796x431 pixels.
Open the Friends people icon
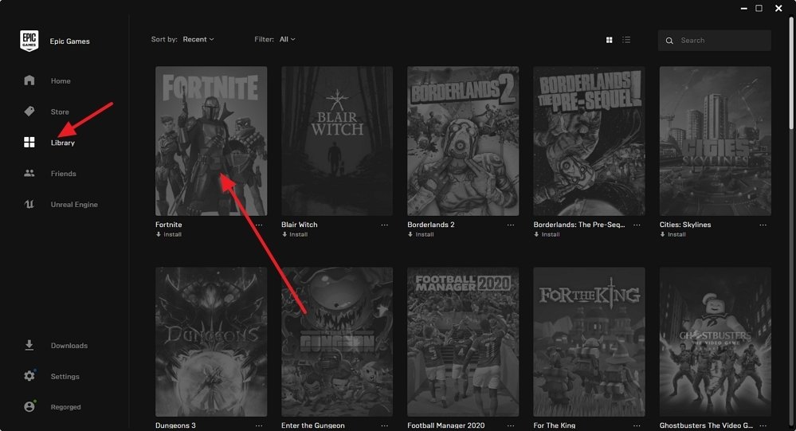[29, 173]
